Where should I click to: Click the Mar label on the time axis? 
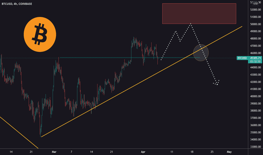click(54, 152)
